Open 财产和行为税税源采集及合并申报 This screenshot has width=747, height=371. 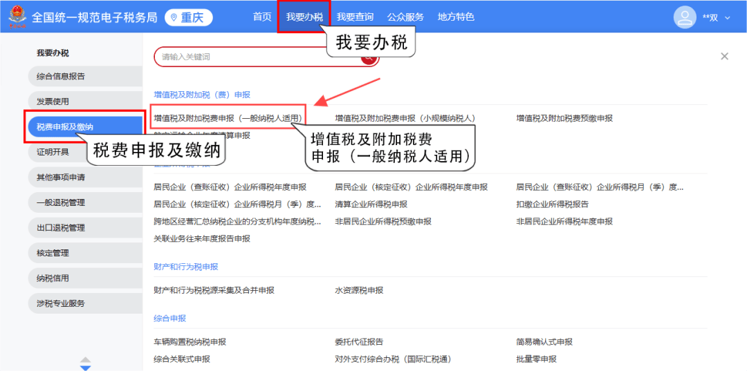pos(214,289)
